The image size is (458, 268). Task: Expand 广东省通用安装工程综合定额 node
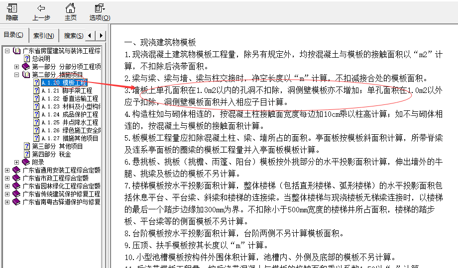(7, 170)
